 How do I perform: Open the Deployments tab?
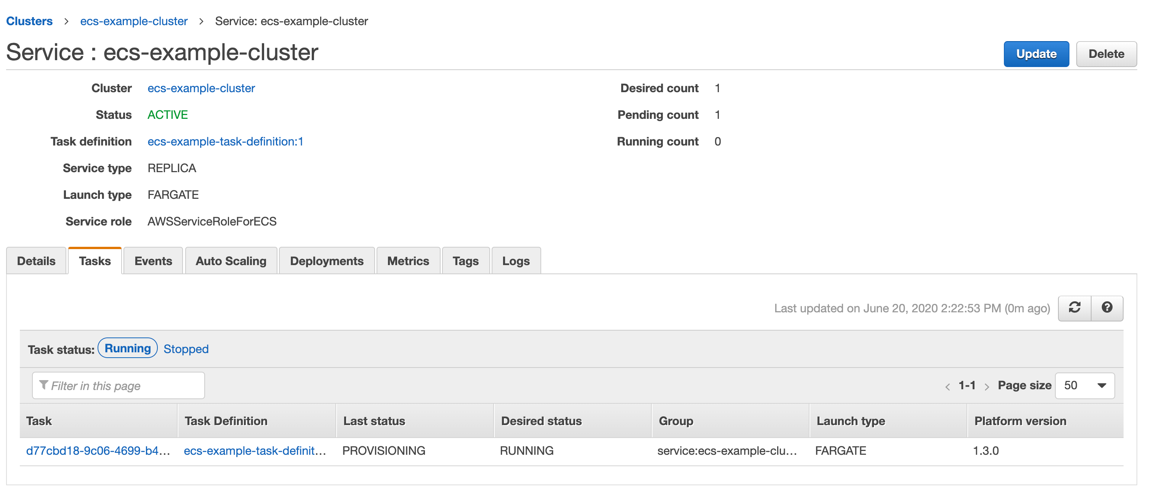pos(326,261)
